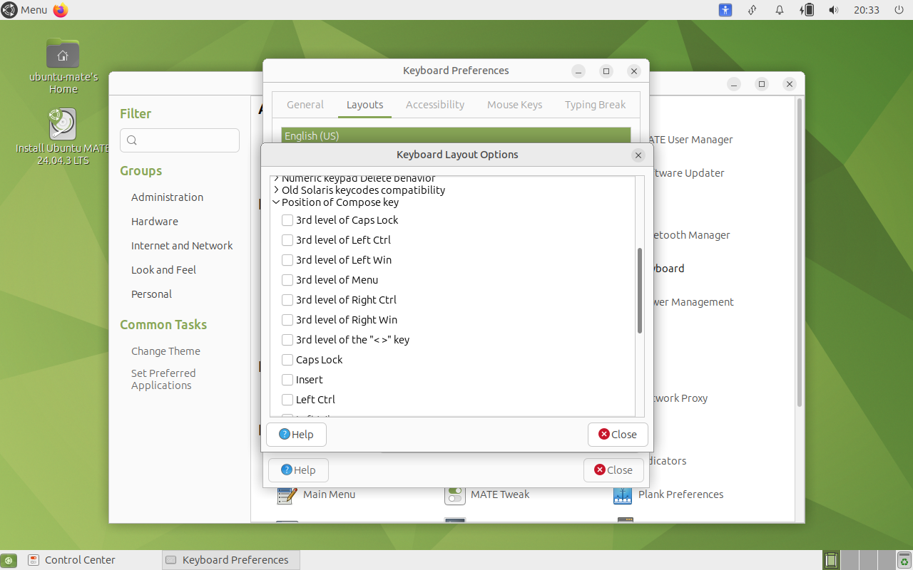This screenshot has width=913, height=570.
Task: Click the accessibility icon in top panel
Action: [725, 10]
